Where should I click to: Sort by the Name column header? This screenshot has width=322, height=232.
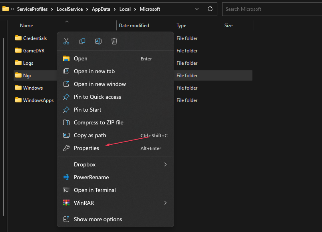pyautogui.click(x=26, y=26)
